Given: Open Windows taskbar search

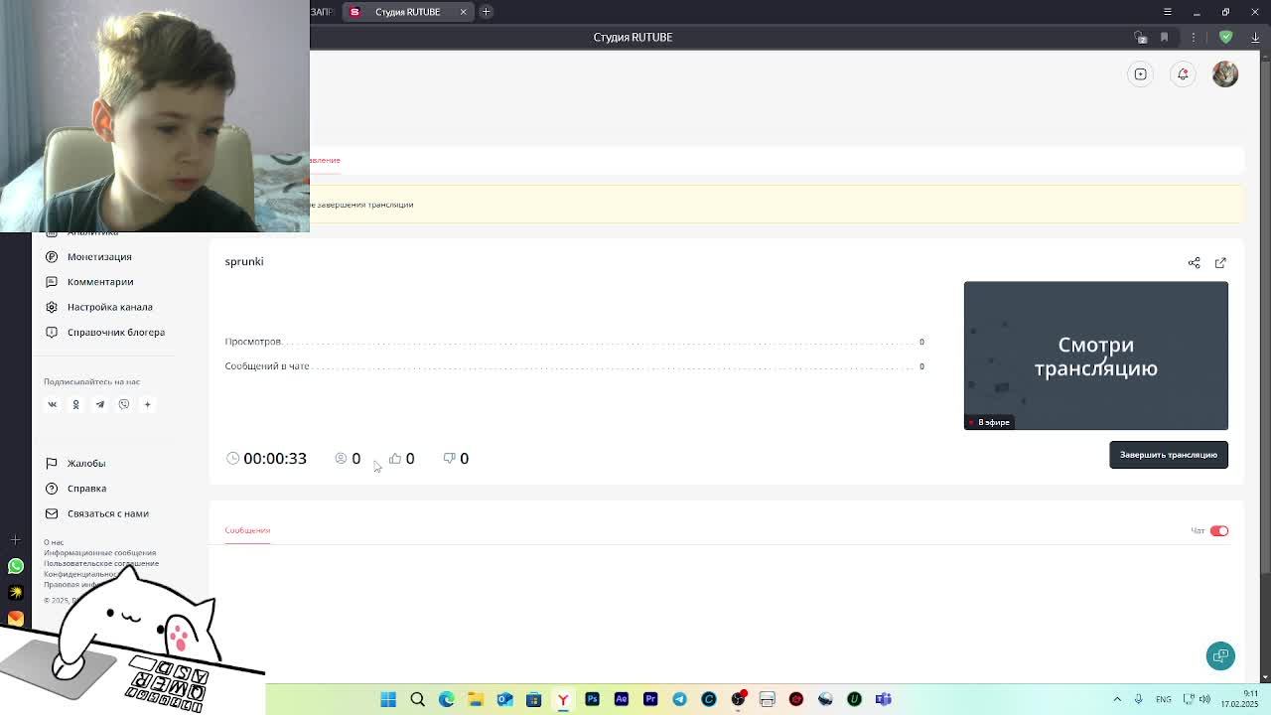Looking at the screenshot, I should coord(418,699).
